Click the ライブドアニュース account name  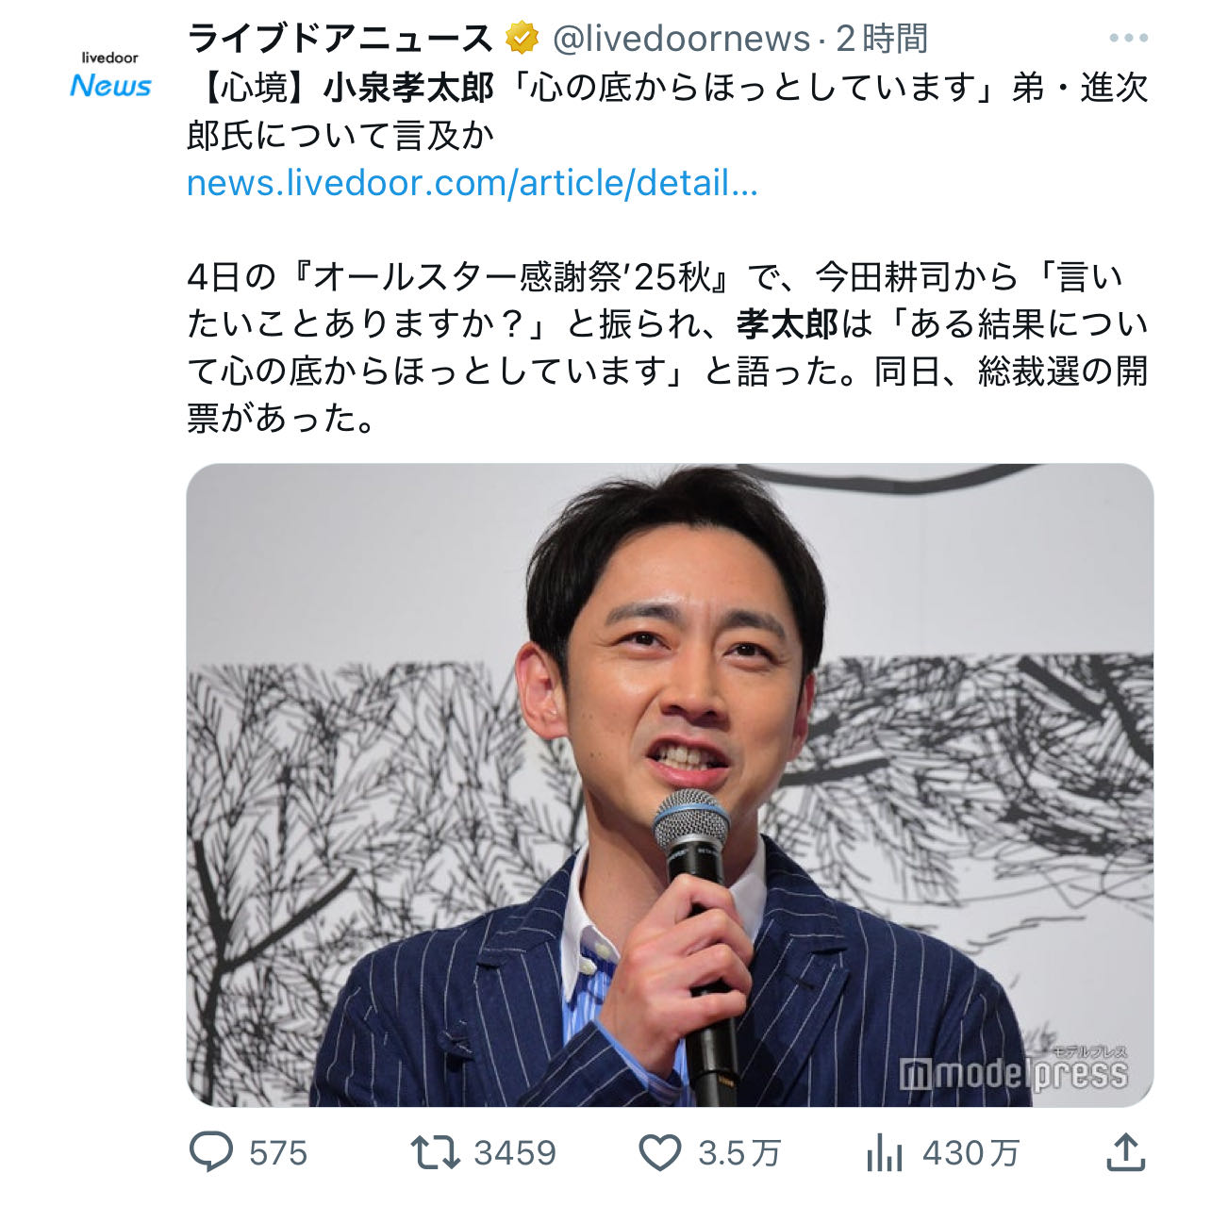click(340, 39)
